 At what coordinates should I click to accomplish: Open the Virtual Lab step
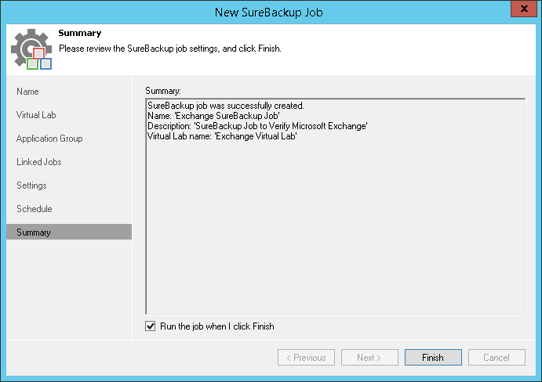coord(36,115)
